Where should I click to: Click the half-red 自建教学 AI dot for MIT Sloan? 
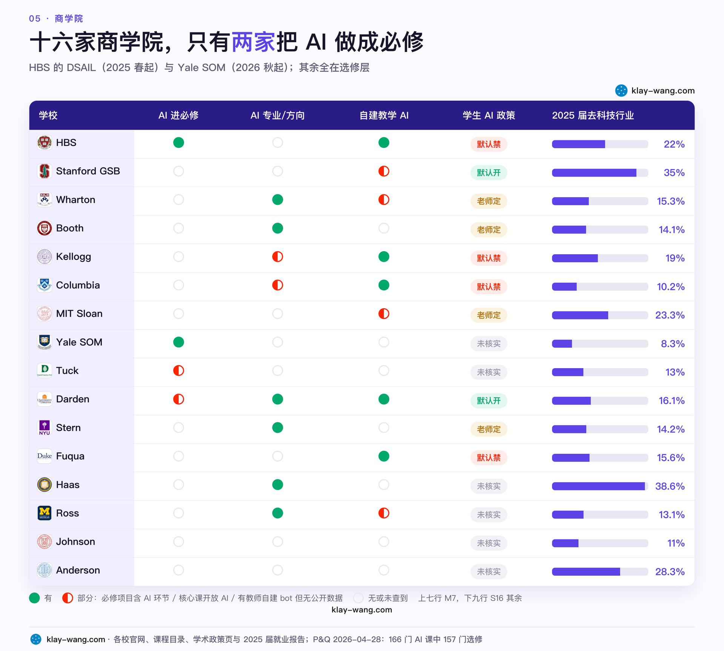[x=384, y=313]
